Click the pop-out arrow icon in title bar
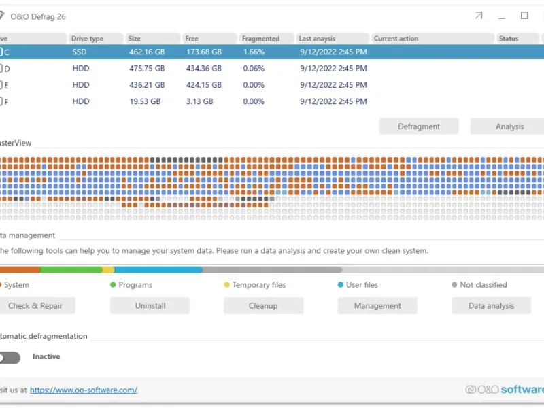This screenshot has width=544, height=408. 479,16
